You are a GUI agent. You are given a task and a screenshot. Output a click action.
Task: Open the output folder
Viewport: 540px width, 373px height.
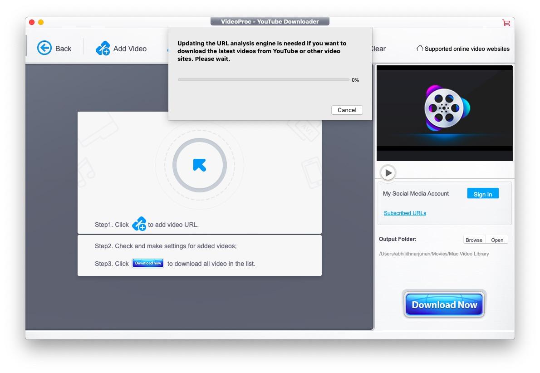coord(497,240)
